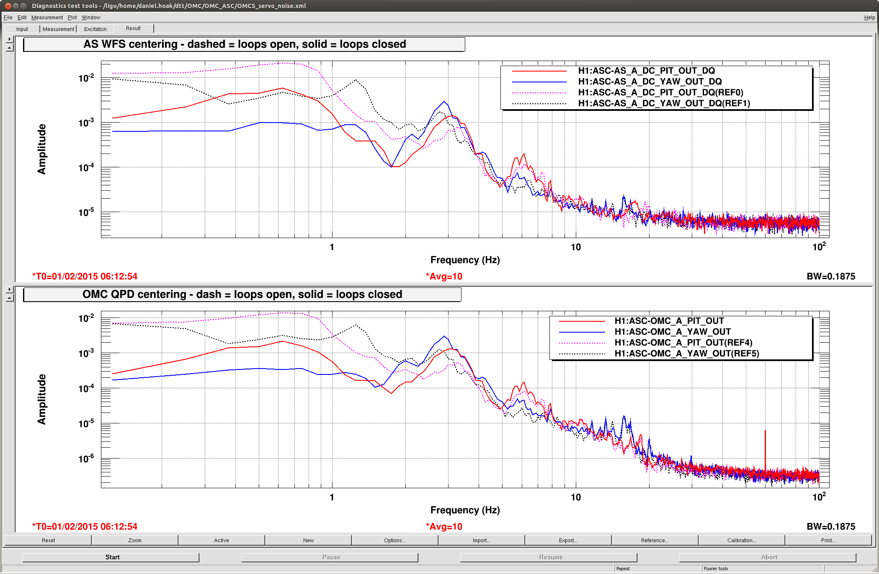Click the Abort button
The height and width of the screenshot is (574, 879).
[768, 557]
